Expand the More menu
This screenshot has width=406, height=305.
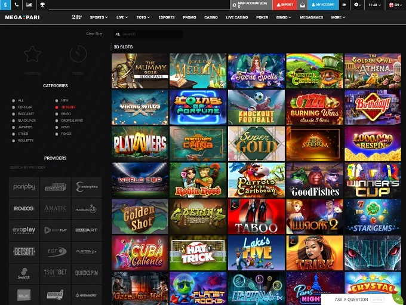(x=338, y=17)
